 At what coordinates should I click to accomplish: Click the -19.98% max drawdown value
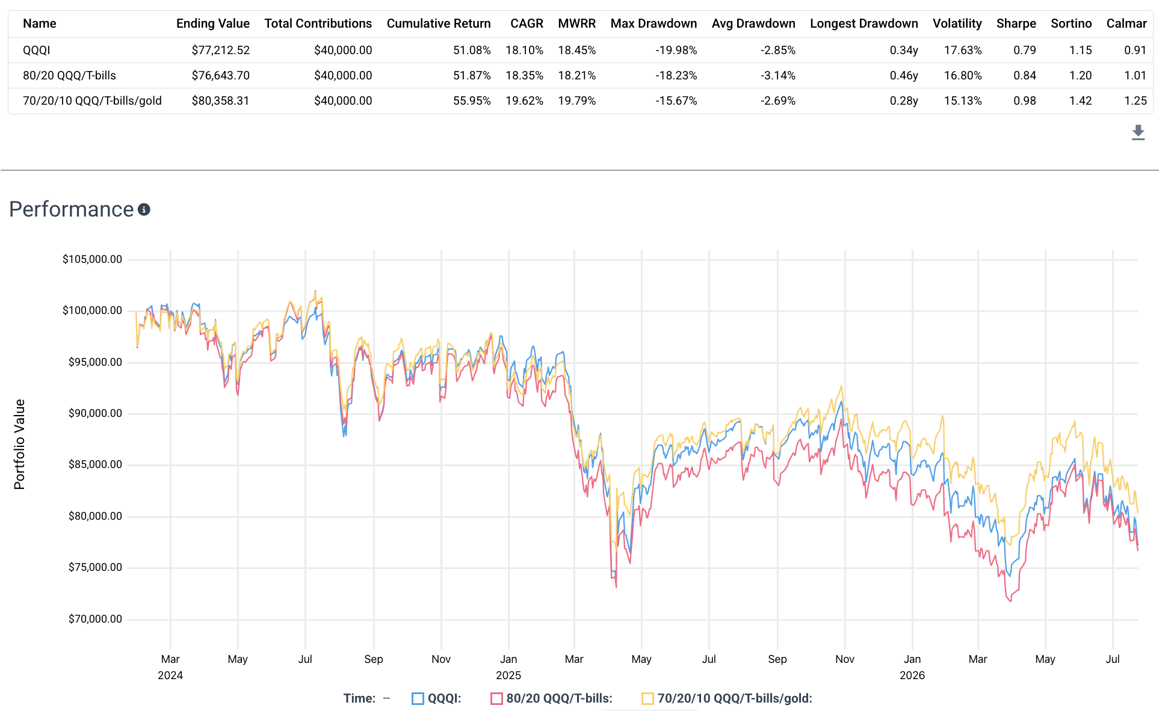[676, 50]
